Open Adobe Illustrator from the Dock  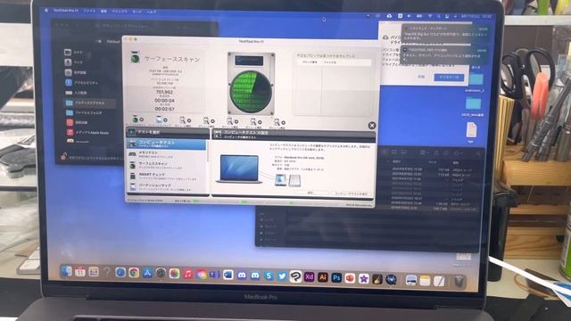point(323,277)
